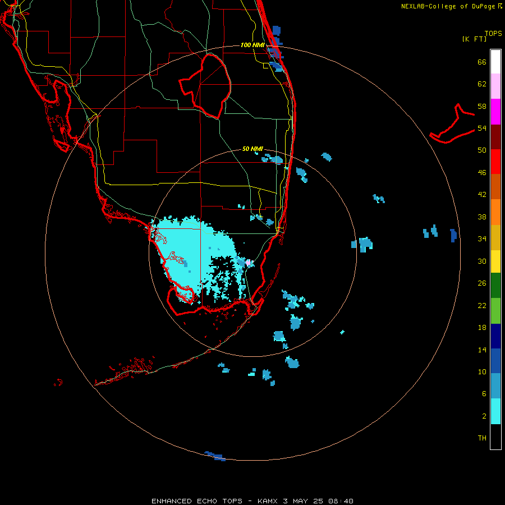Select the gold 38 kft swatch
The image size is (505, 505).
(495, 237)
